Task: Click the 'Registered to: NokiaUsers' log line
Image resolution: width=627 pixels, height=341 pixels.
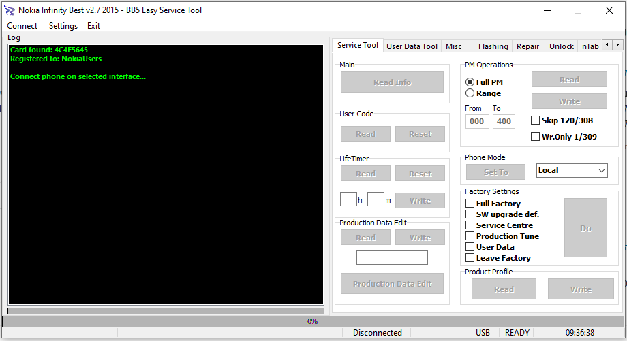Action: (56, 59)
